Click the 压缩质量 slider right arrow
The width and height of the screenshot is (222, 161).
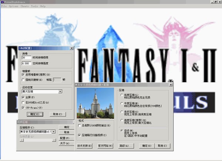point(54,140)
